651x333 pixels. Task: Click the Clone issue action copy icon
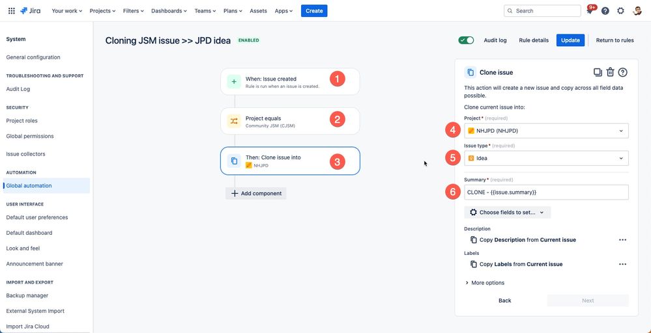[234, 161]
